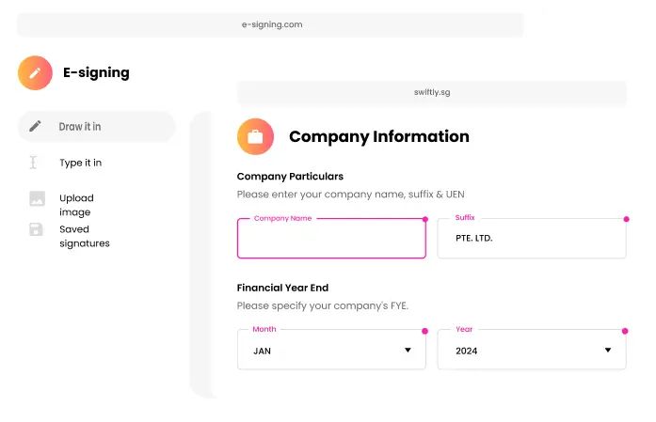Click the orange E-signing pencil logo

[35, 72]
